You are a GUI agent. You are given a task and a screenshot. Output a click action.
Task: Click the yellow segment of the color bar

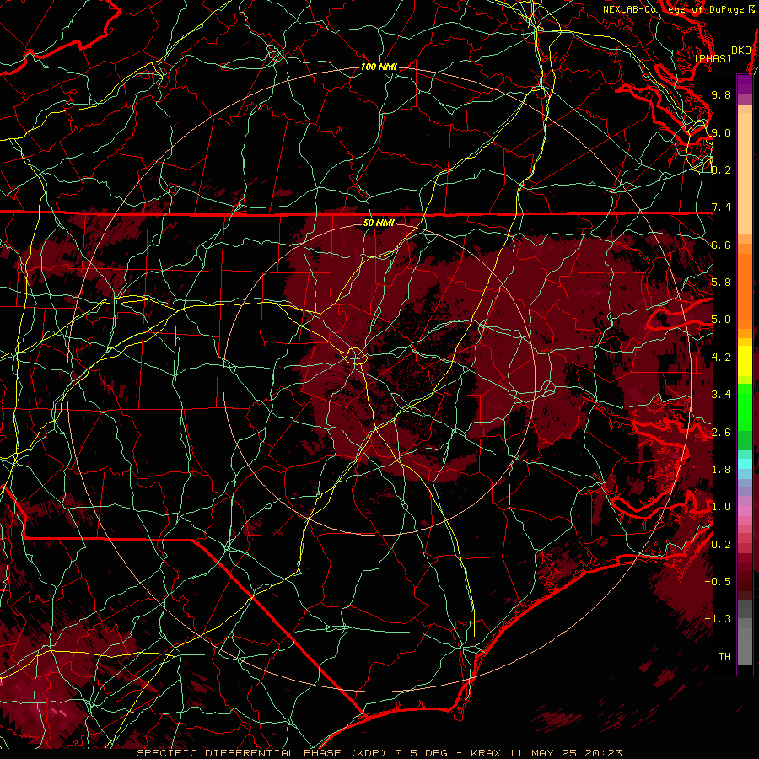(x=745, y=361)
